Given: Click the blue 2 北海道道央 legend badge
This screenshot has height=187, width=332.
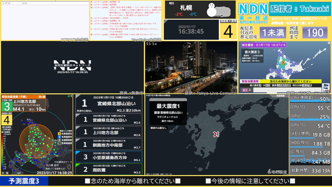Looking at the screenshot, I should [x=59, y=137].
